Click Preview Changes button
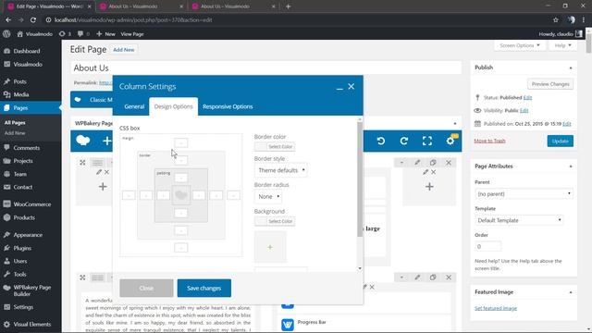 pyautogui.click(x=550, y=84)
